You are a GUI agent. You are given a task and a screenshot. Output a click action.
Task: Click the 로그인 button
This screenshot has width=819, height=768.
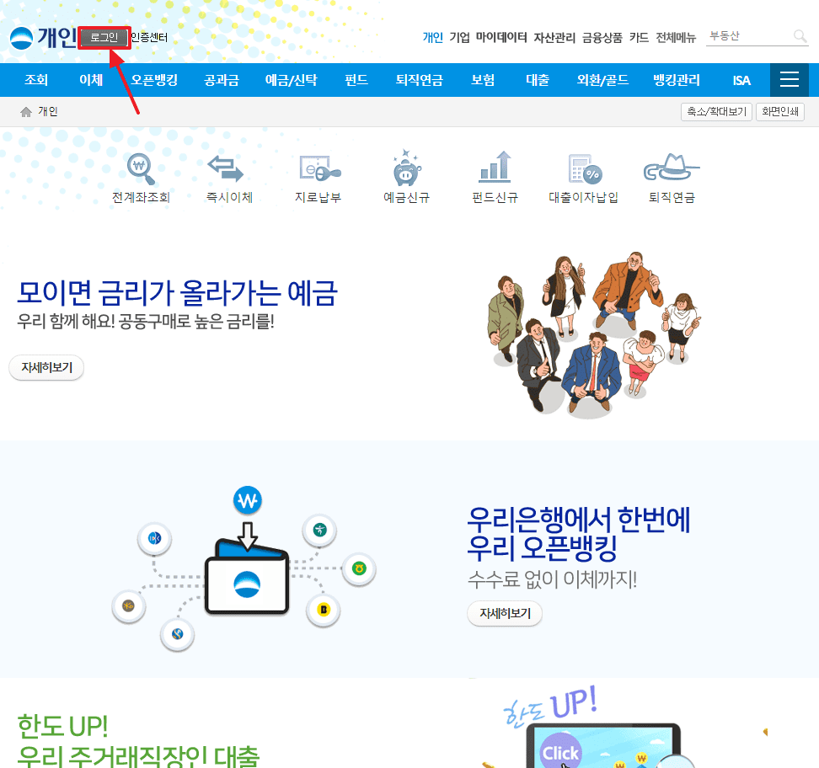(104, 38)
